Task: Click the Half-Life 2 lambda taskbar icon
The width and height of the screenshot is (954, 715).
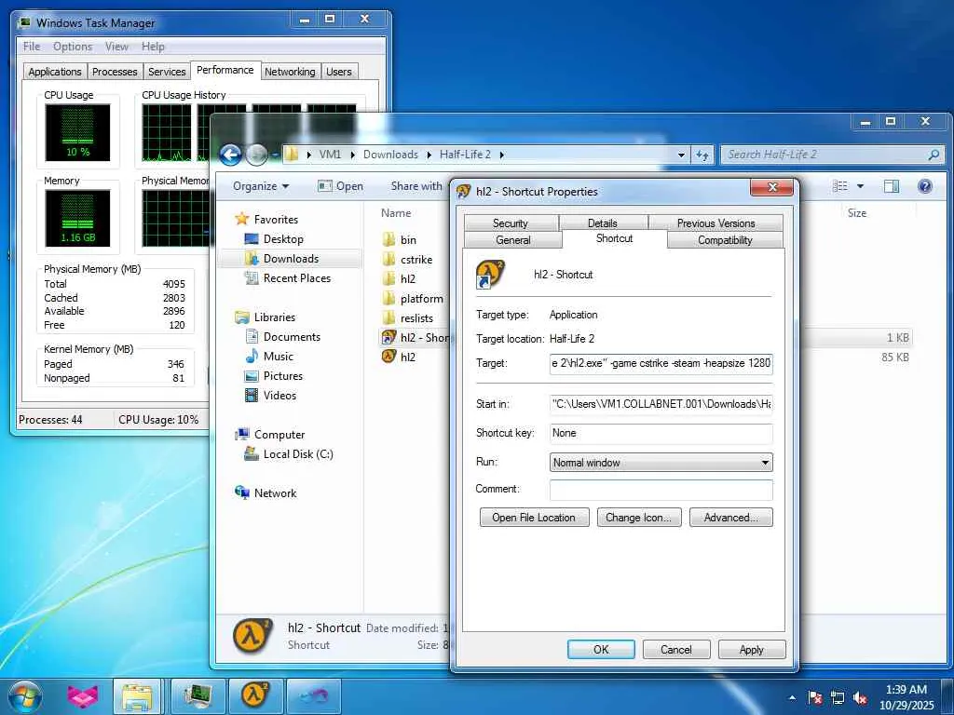Action: (x=255, y=696)
